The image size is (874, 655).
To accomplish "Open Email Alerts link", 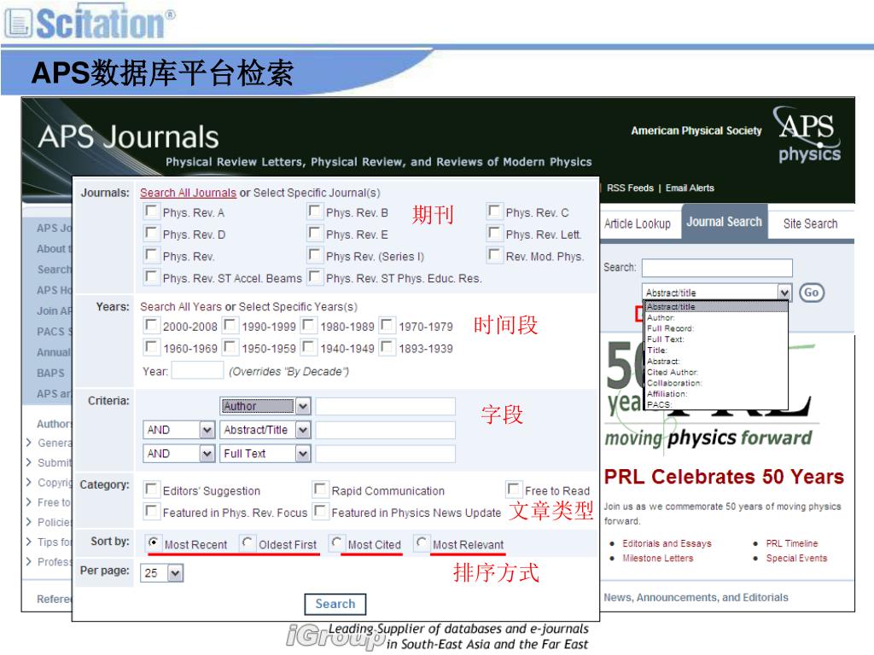I will point(690,188).
